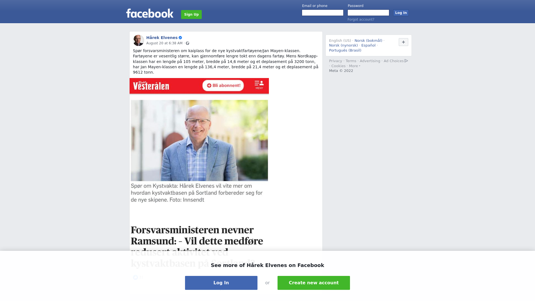Click the Facebook logo in header
The image size is (535, 301).
click(150, 13)
